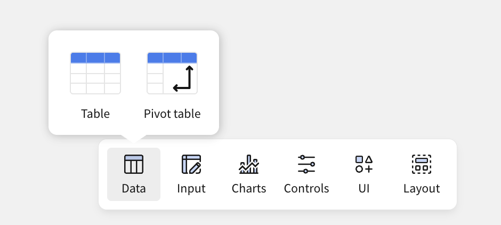The image size is (501, 225).
Task: Select the "Table" caption in popup
Action: coord(95,114)
